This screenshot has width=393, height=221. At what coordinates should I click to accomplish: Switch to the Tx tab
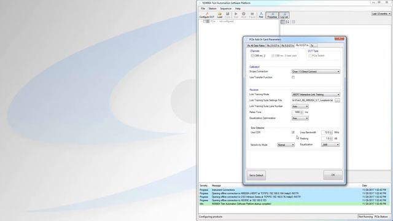313,45
